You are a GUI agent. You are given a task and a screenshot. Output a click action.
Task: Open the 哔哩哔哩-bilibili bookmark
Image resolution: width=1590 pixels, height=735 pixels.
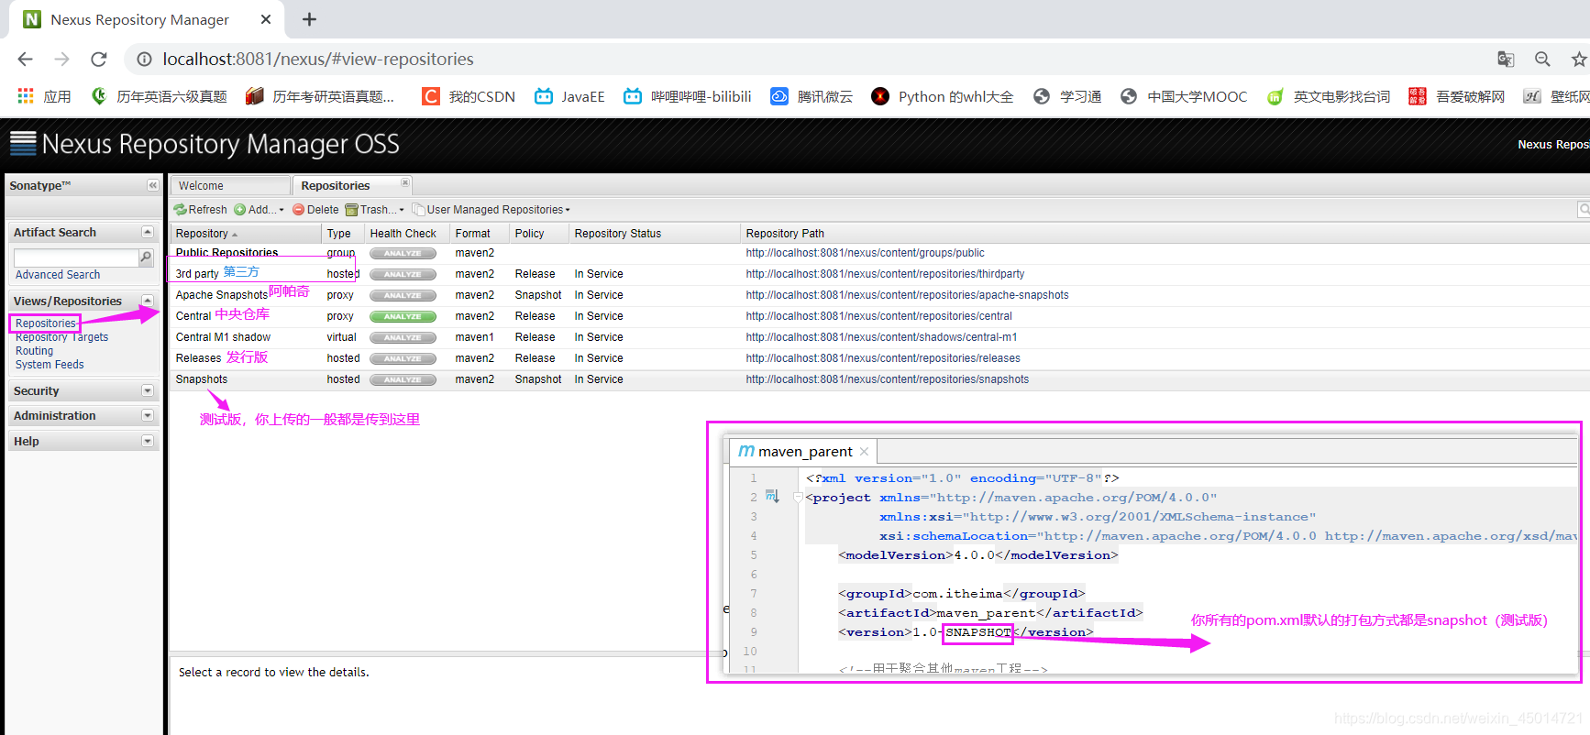pos(687,96)
